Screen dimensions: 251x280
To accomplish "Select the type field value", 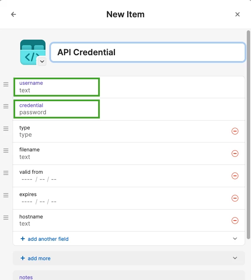I will pos(26,135).
